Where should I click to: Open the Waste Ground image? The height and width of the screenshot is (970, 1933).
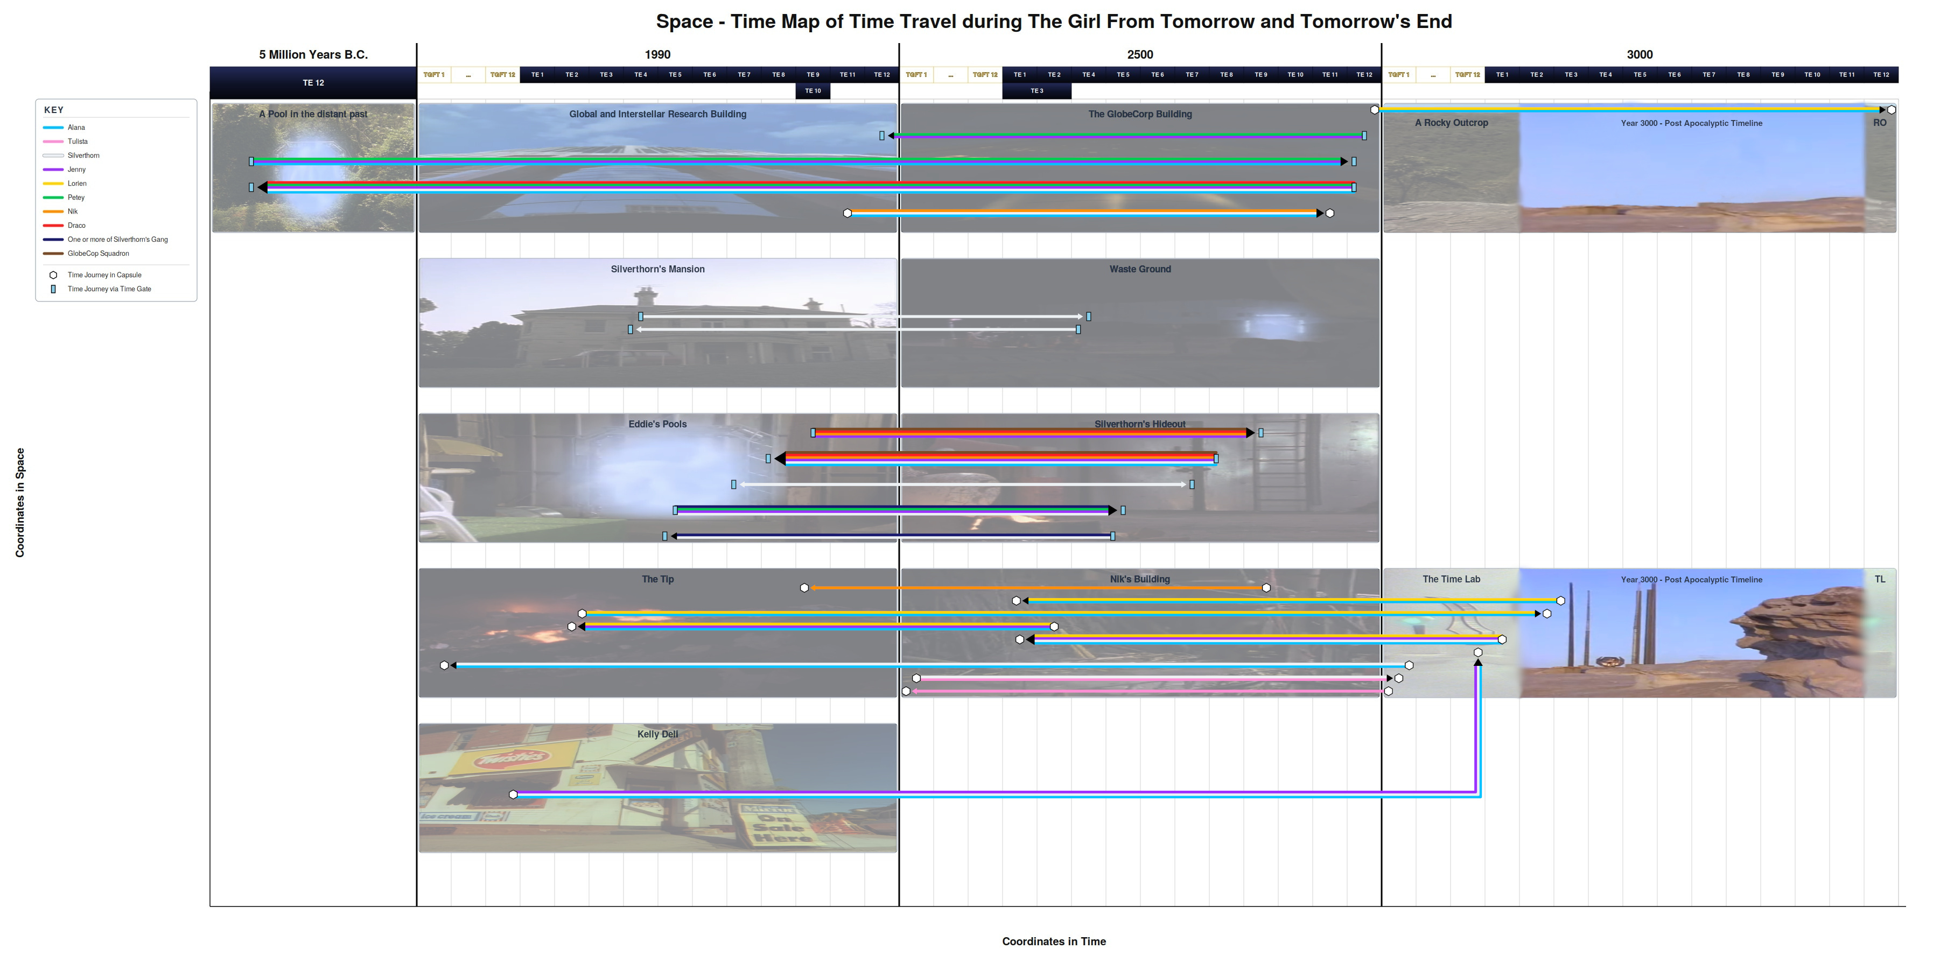(x=1140, y=324)
